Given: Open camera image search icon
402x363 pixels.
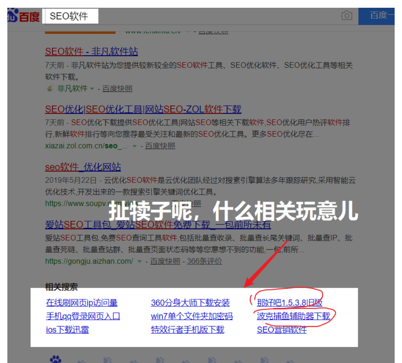Looking at the screenshot, I should [347, 16].
